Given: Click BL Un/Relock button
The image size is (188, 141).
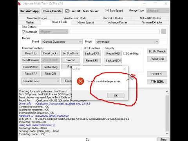Looking at the screenshot, I should coord(157,51).
